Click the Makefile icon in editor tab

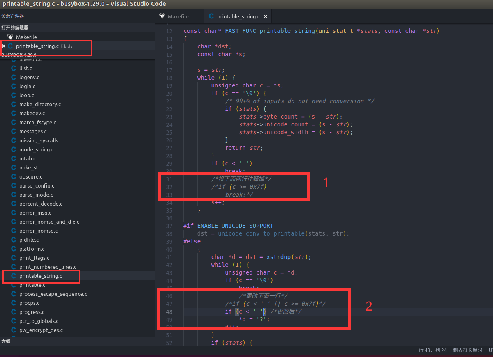tap(162, 16)
